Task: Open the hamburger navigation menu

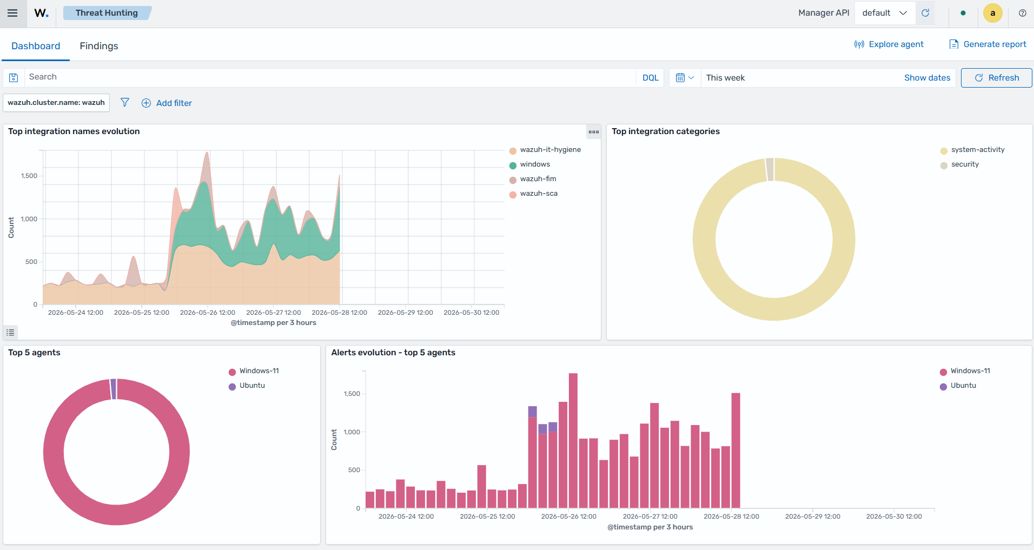Action: 12,13
